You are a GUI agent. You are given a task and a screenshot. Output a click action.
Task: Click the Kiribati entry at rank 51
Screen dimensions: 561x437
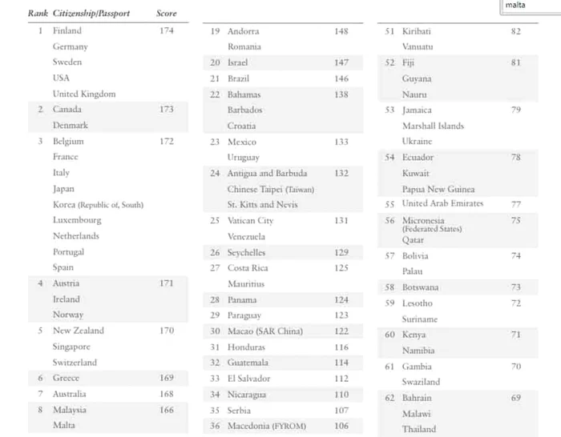click(x=416, y=31)
